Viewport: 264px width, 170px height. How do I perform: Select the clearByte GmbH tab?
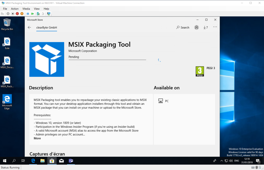[x=47, y=28]
